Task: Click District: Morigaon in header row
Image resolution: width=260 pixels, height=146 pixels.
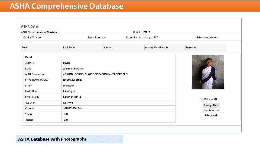Action: point(32,37)
